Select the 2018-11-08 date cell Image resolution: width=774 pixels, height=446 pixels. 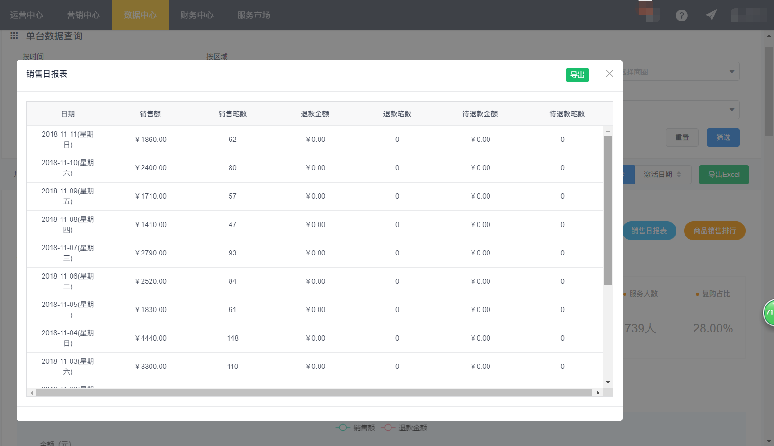[68, 225]
